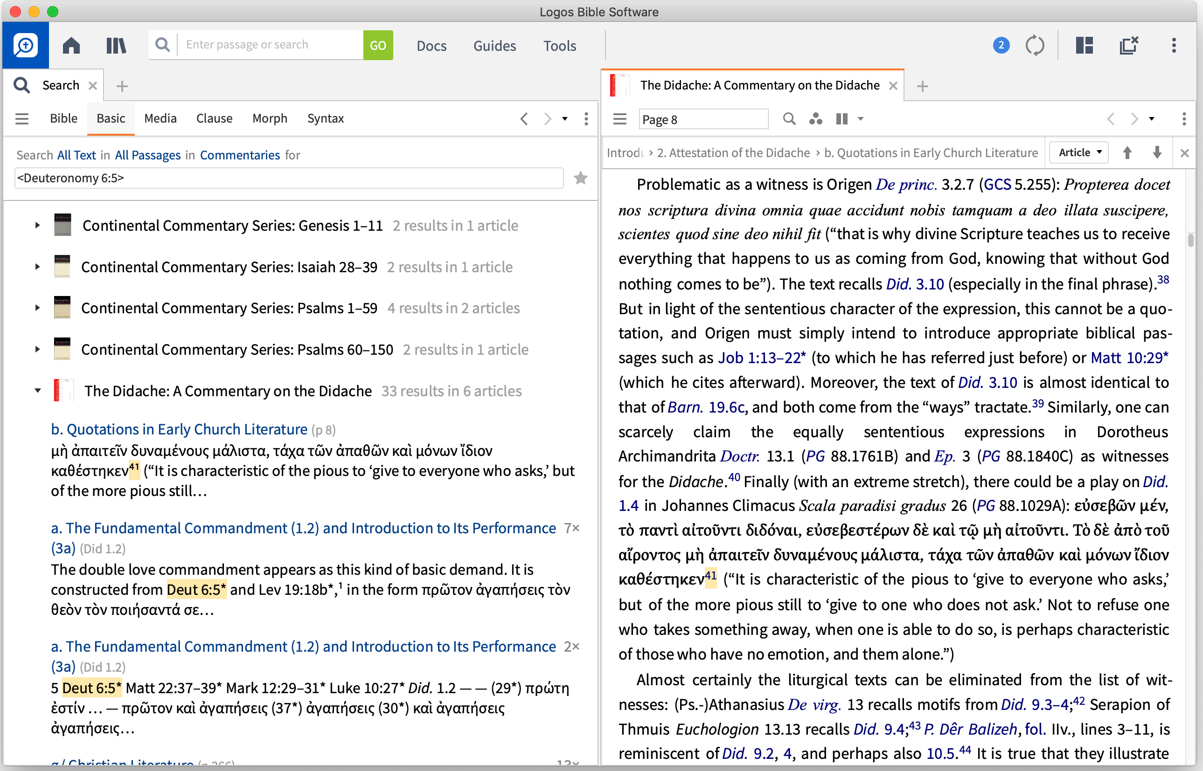The width and height of the screenshot is (1203, 771).
Task: Go forward in Search panel history
Action: coord(548,119)
